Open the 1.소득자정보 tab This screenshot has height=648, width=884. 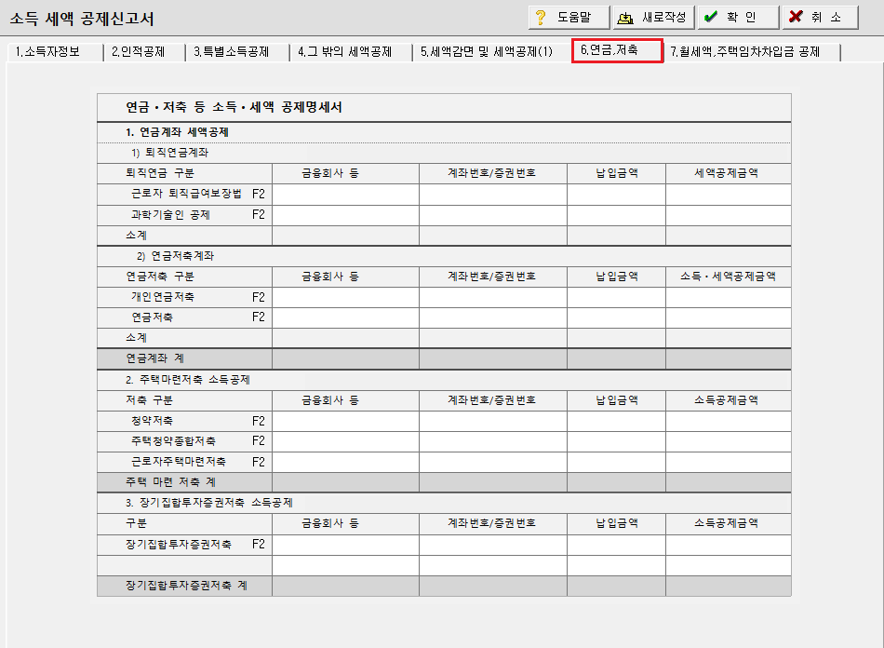[x=55, y=52]
